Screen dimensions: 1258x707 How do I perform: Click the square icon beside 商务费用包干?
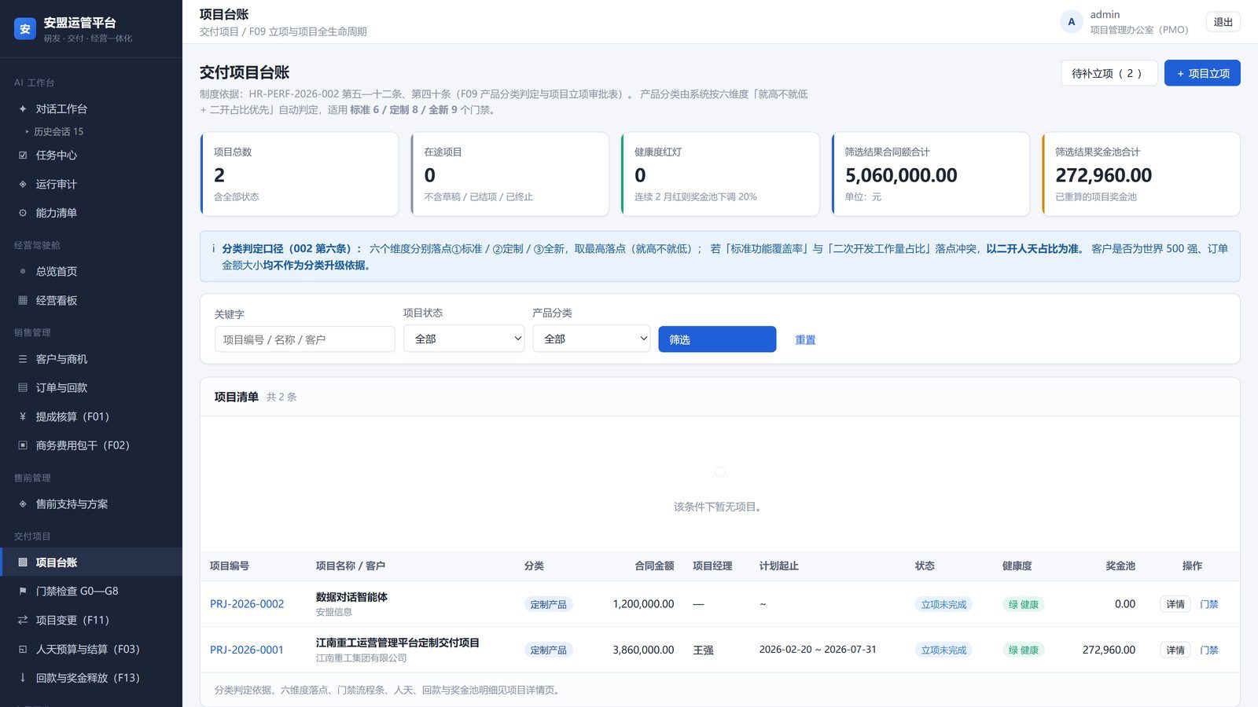click(23, 445)
